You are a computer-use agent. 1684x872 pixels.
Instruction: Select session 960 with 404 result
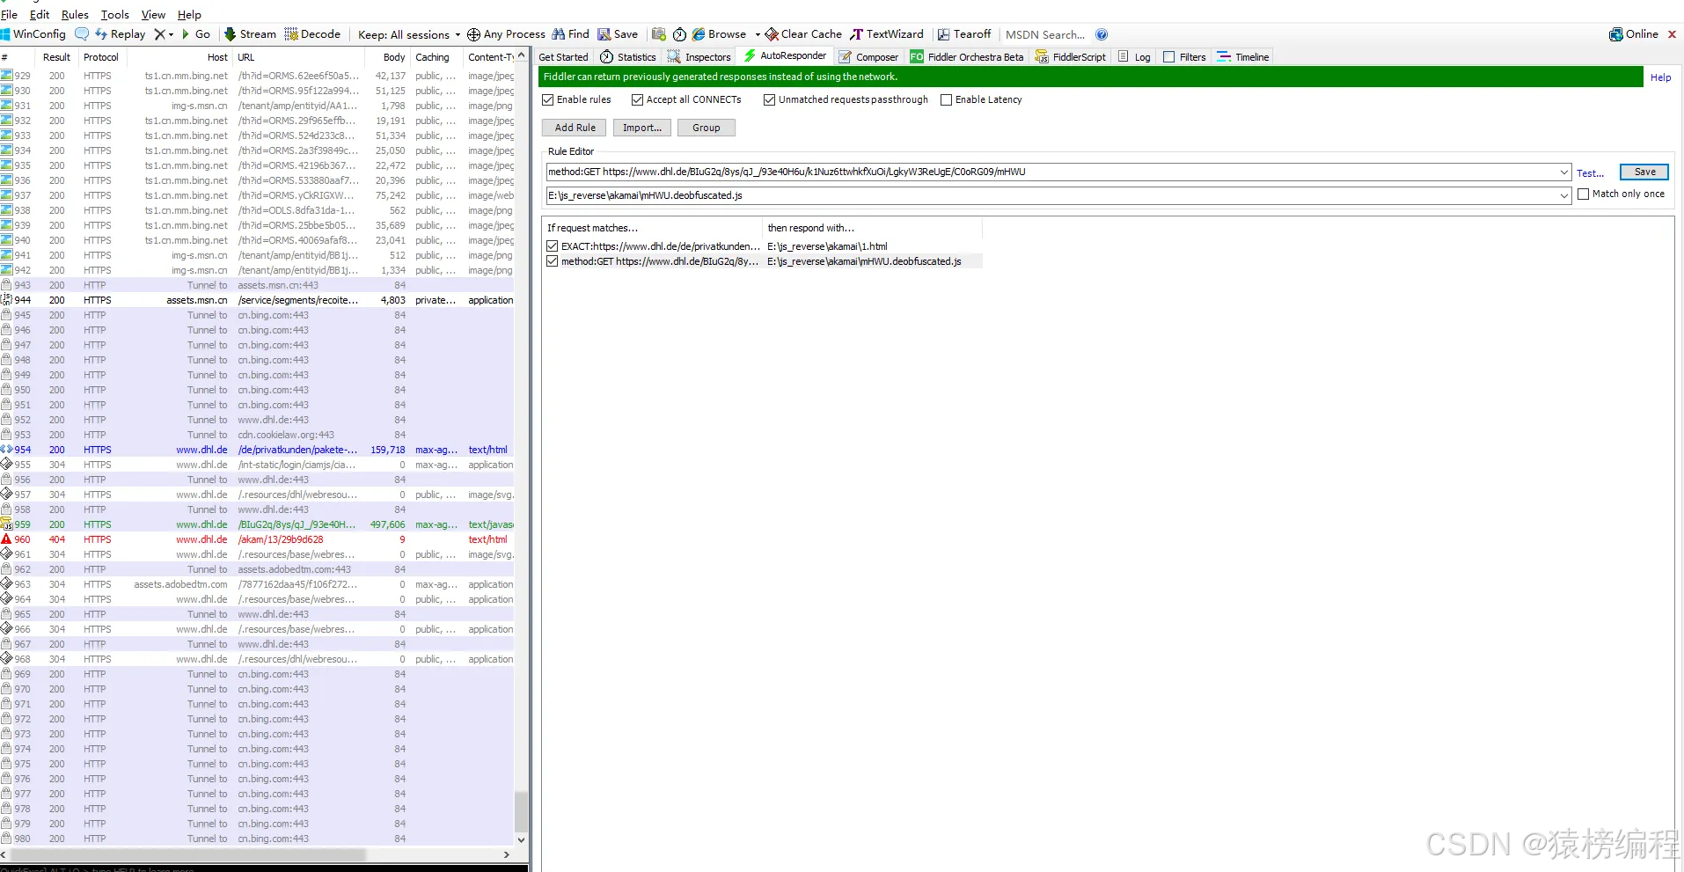pos(257,539)
